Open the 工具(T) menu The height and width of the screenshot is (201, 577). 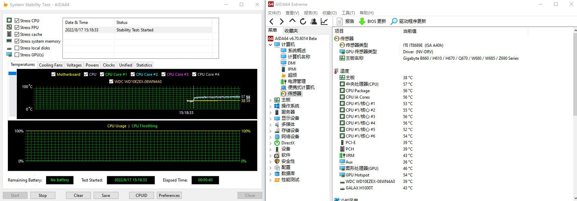click(348, 13)
